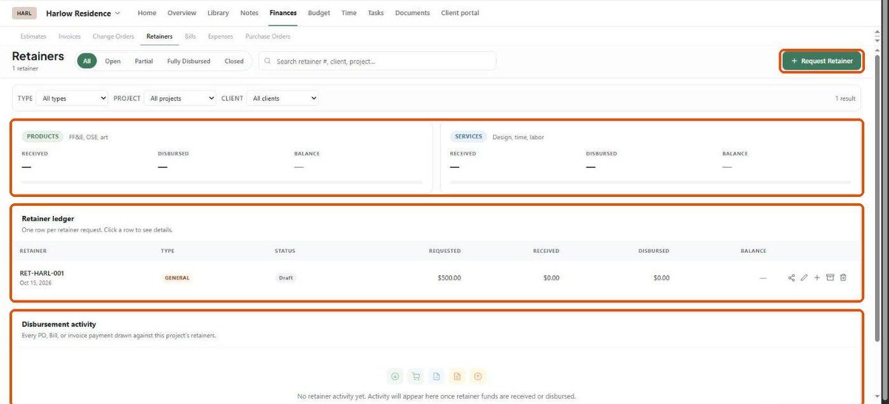The image size is (889, 404).
Task: Click the BALANCE ledger column header
Action: [754, 251]
